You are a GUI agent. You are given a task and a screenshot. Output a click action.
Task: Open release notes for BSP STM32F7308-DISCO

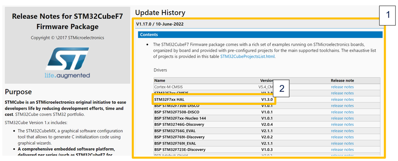tap(342, 106)
